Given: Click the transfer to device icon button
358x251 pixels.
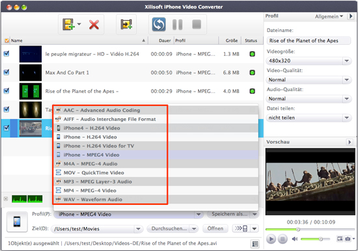Looking at the screenshot, I should click(x=241, y=228).
